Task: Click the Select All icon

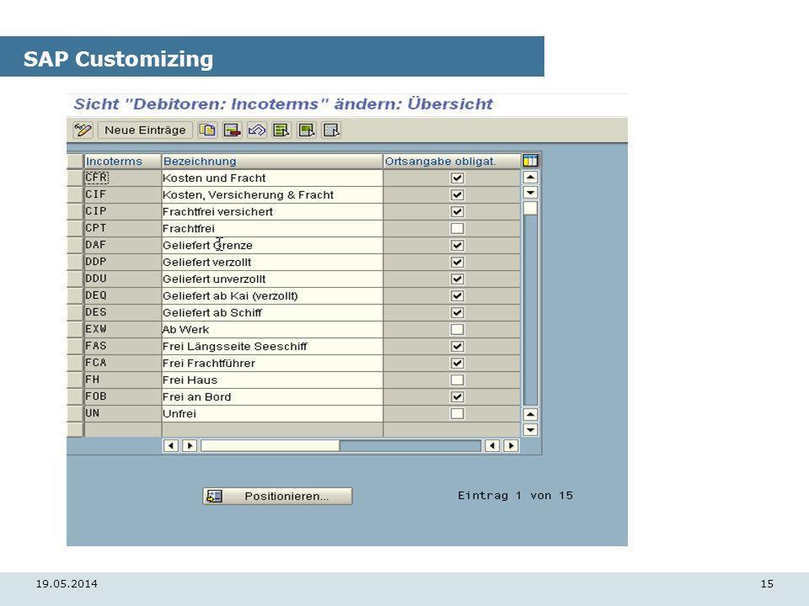Action: click(281, 130)
